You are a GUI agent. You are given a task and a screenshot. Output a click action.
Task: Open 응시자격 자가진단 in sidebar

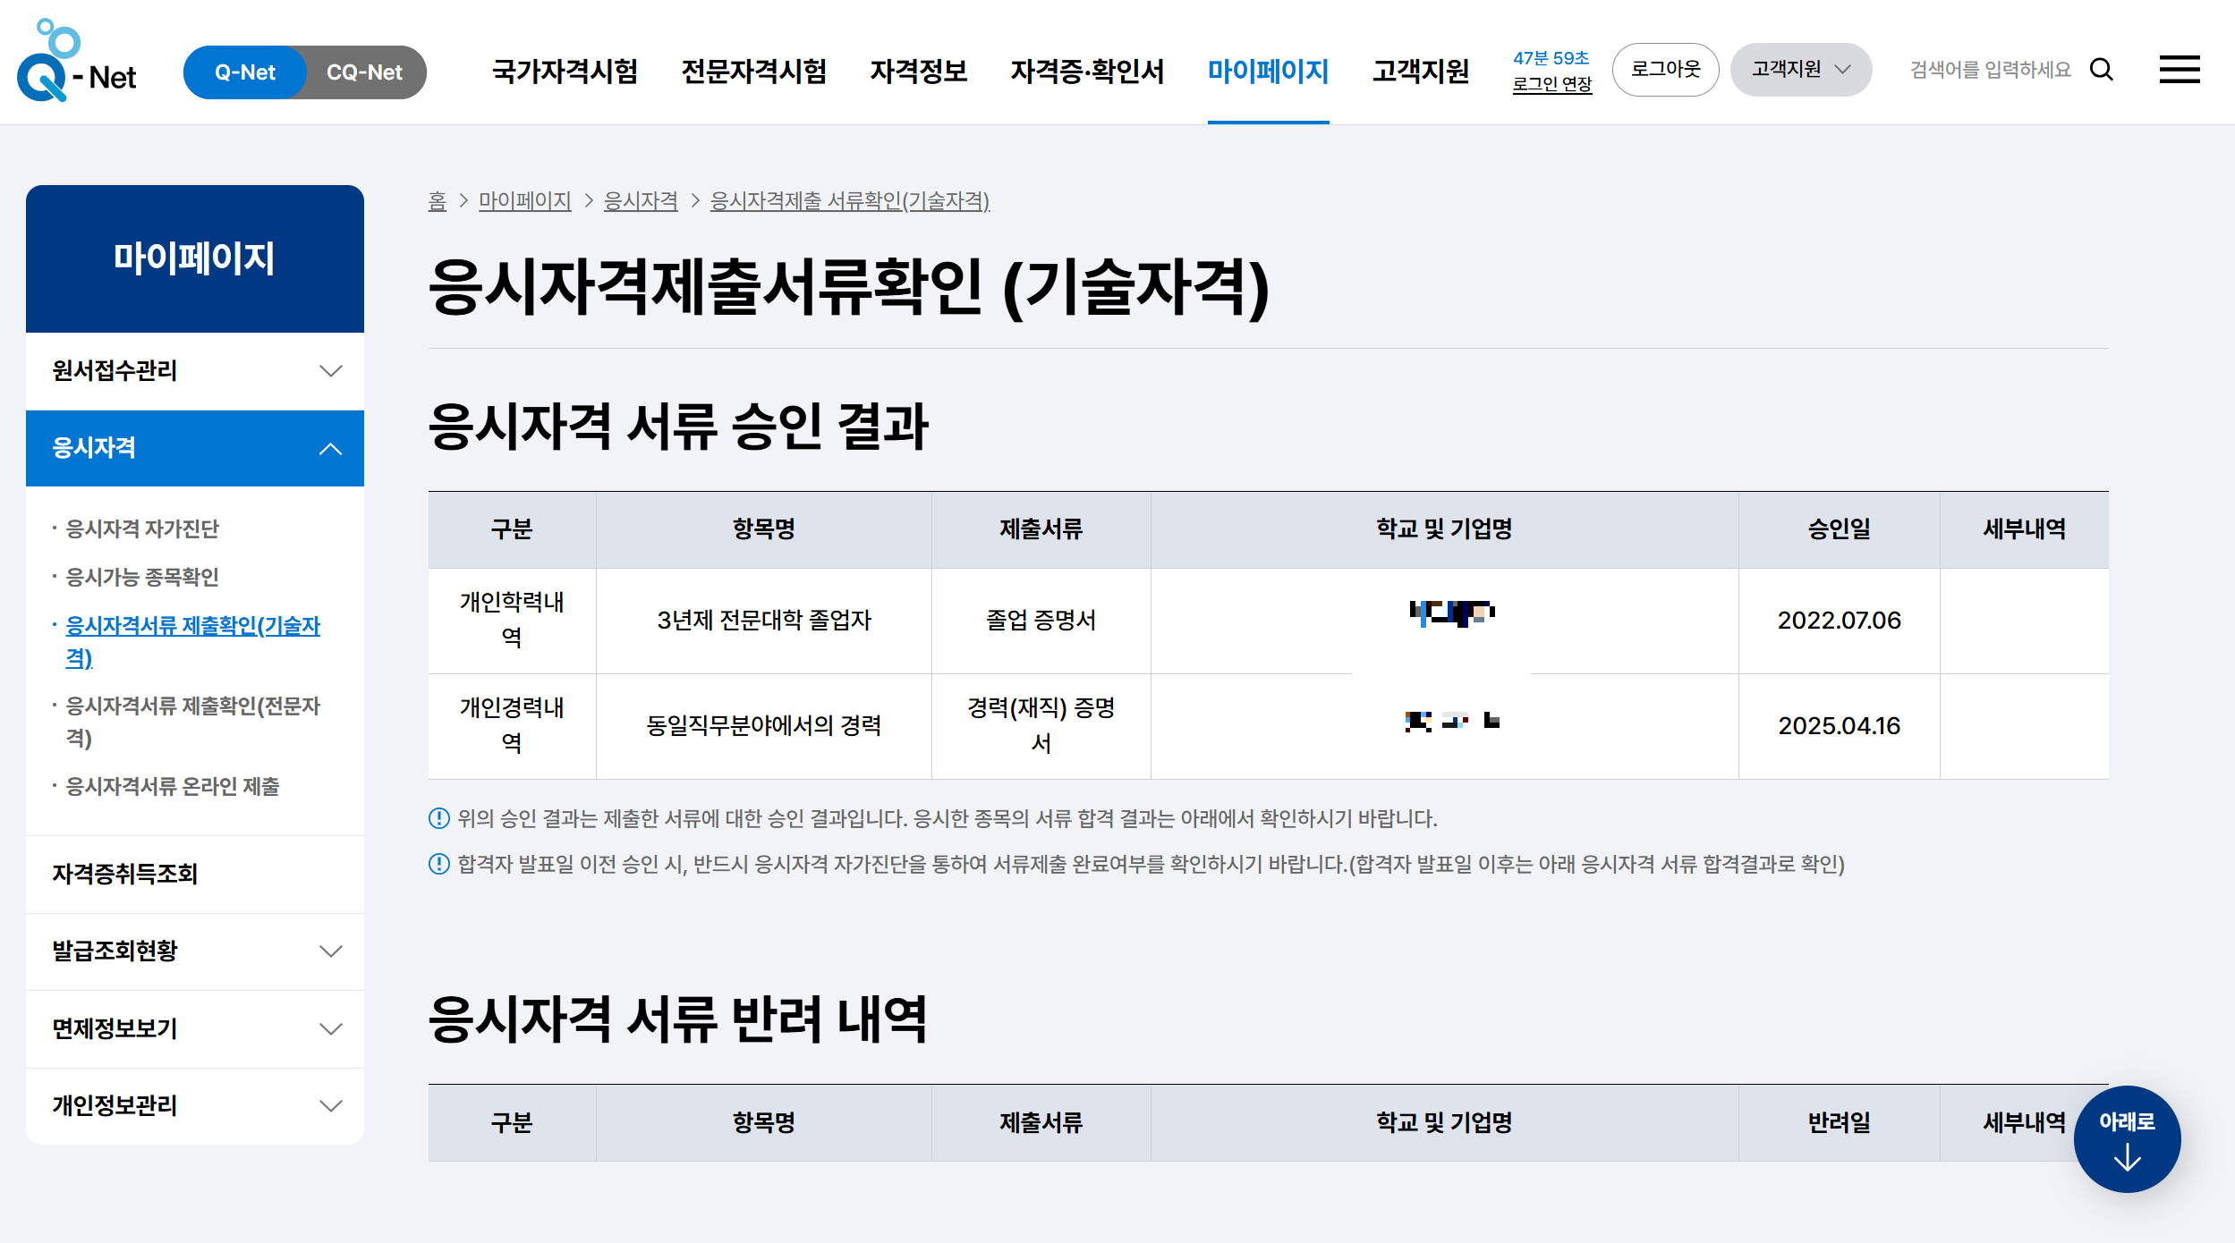142,528
